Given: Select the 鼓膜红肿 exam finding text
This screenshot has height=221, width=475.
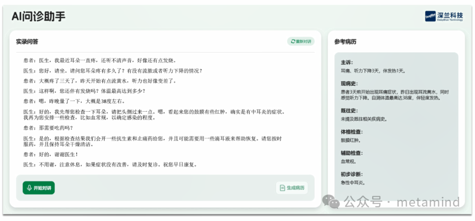Looking at the screenshot, I should pyautogui.click(x=351, y=140).
